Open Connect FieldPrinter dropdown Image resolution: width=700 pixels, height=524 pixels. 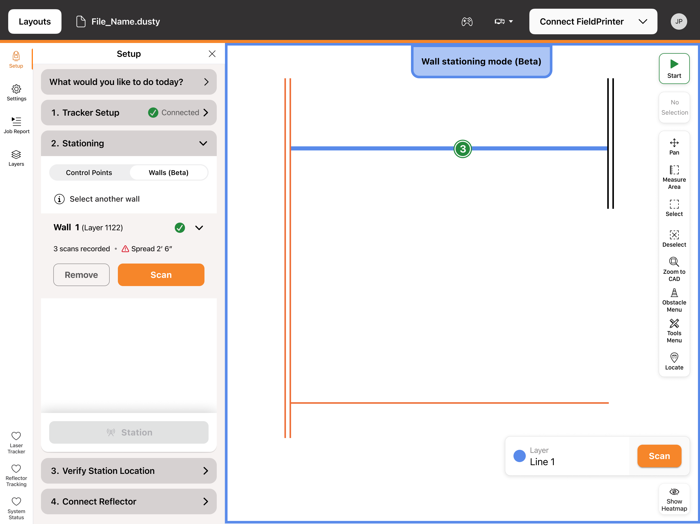pyautogui.click(x=593, y=21)
